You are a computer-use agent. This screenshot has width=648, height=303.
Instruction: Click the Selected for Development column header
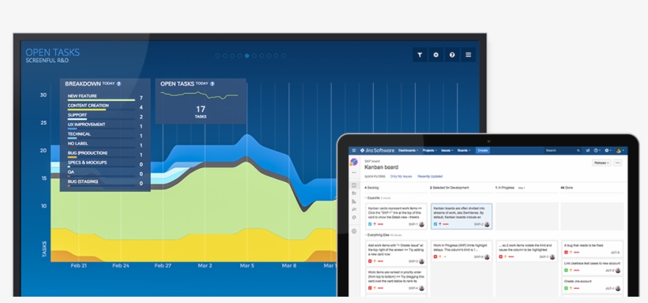point(449,188)
